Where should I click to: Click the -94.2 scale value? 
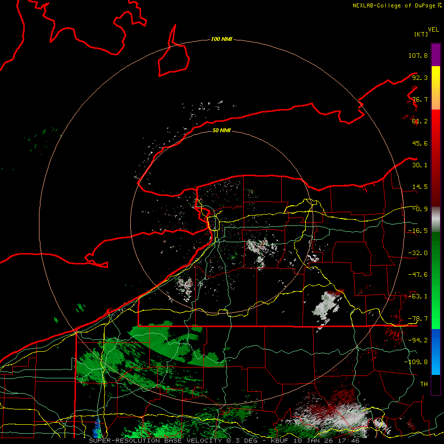pyautogui.click(x=418, y=340)
